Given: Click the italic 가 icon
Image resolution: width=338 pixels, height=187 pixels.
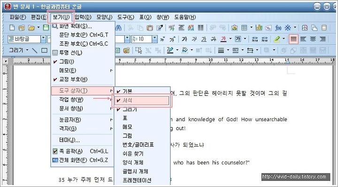Looking at the screenshot, I should coord(194,39).
